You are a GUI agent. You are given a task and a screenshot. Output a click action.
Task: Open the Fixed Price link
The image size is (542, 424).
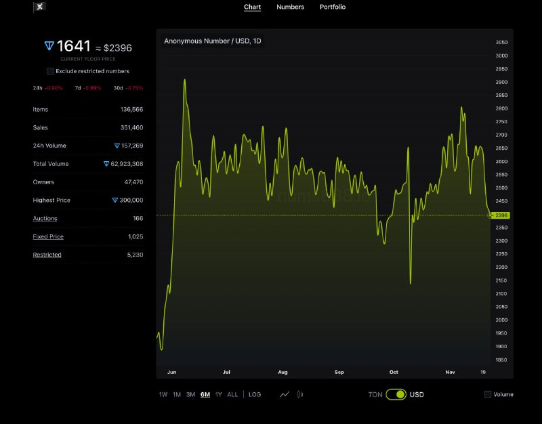[x=48, y=237]
